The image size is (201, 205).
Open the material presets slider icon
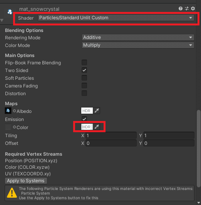pos(187,8)
